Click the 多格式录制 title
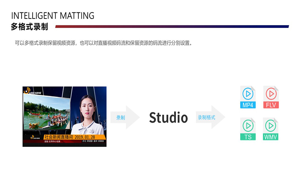This screenshot has height=195, width=303. tap(29, 27)
